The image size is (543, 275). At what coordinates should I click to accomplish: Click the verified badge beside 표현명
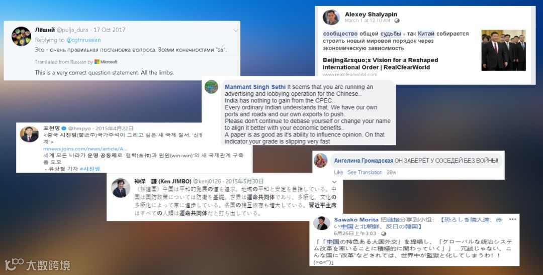click(x=64, y=128)
